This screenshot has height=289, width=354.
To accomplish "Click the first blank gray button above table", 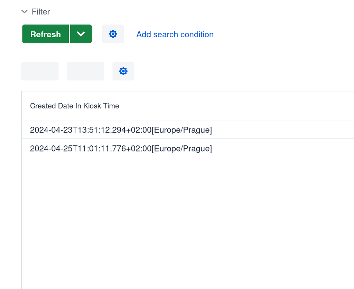I will coord(40,71).
